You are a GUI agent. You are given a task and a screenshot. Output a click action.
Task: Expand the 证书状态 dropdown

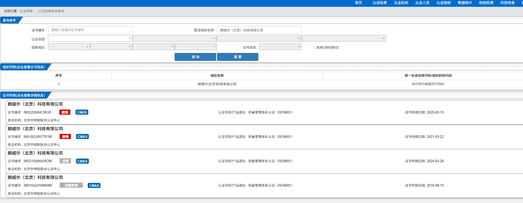(x=280, y=47)
